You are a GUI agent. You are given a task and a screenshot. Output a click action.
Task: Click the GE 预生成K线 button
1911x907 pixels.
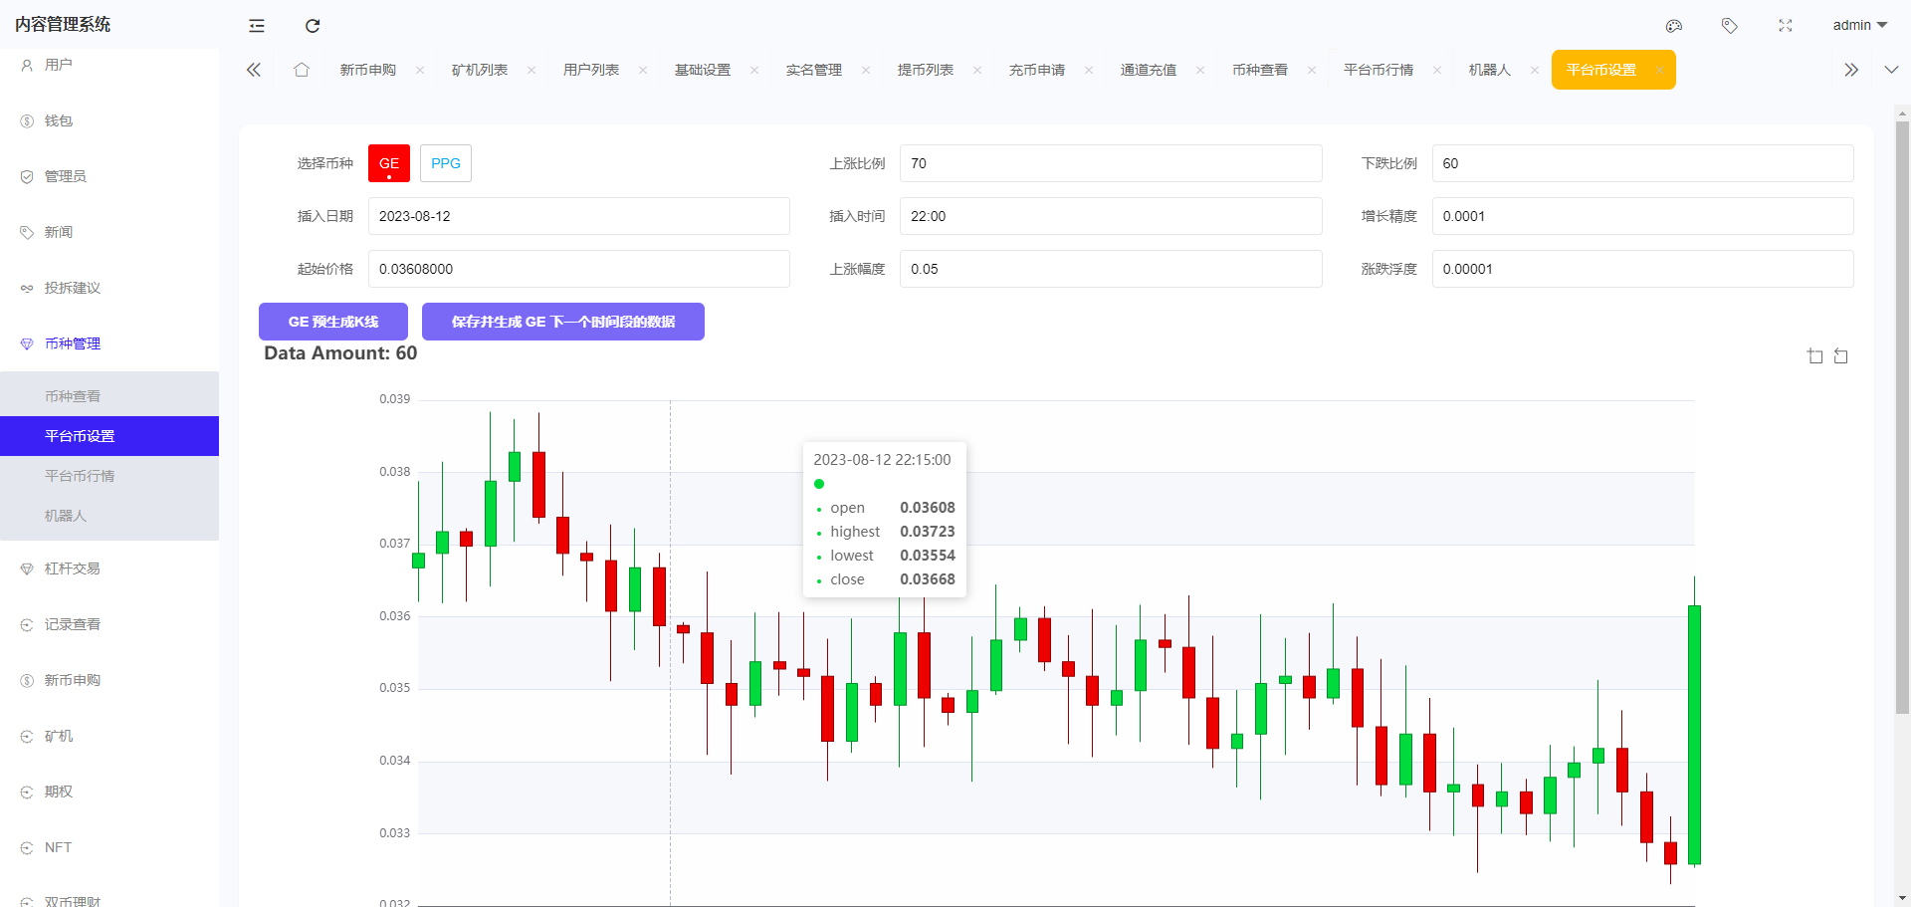click(x=332, y=322)
